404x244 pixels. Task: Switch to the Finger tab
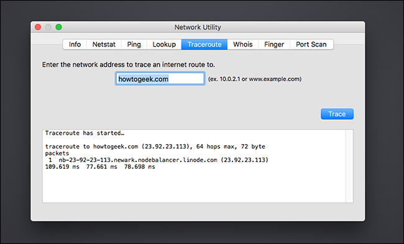point(274,44)
